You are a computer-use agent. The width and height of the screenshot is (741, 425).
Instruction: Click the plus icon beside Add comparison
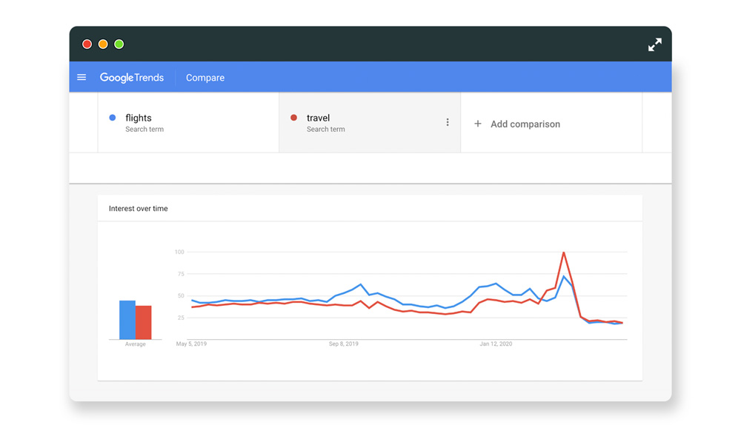point(478,124)
